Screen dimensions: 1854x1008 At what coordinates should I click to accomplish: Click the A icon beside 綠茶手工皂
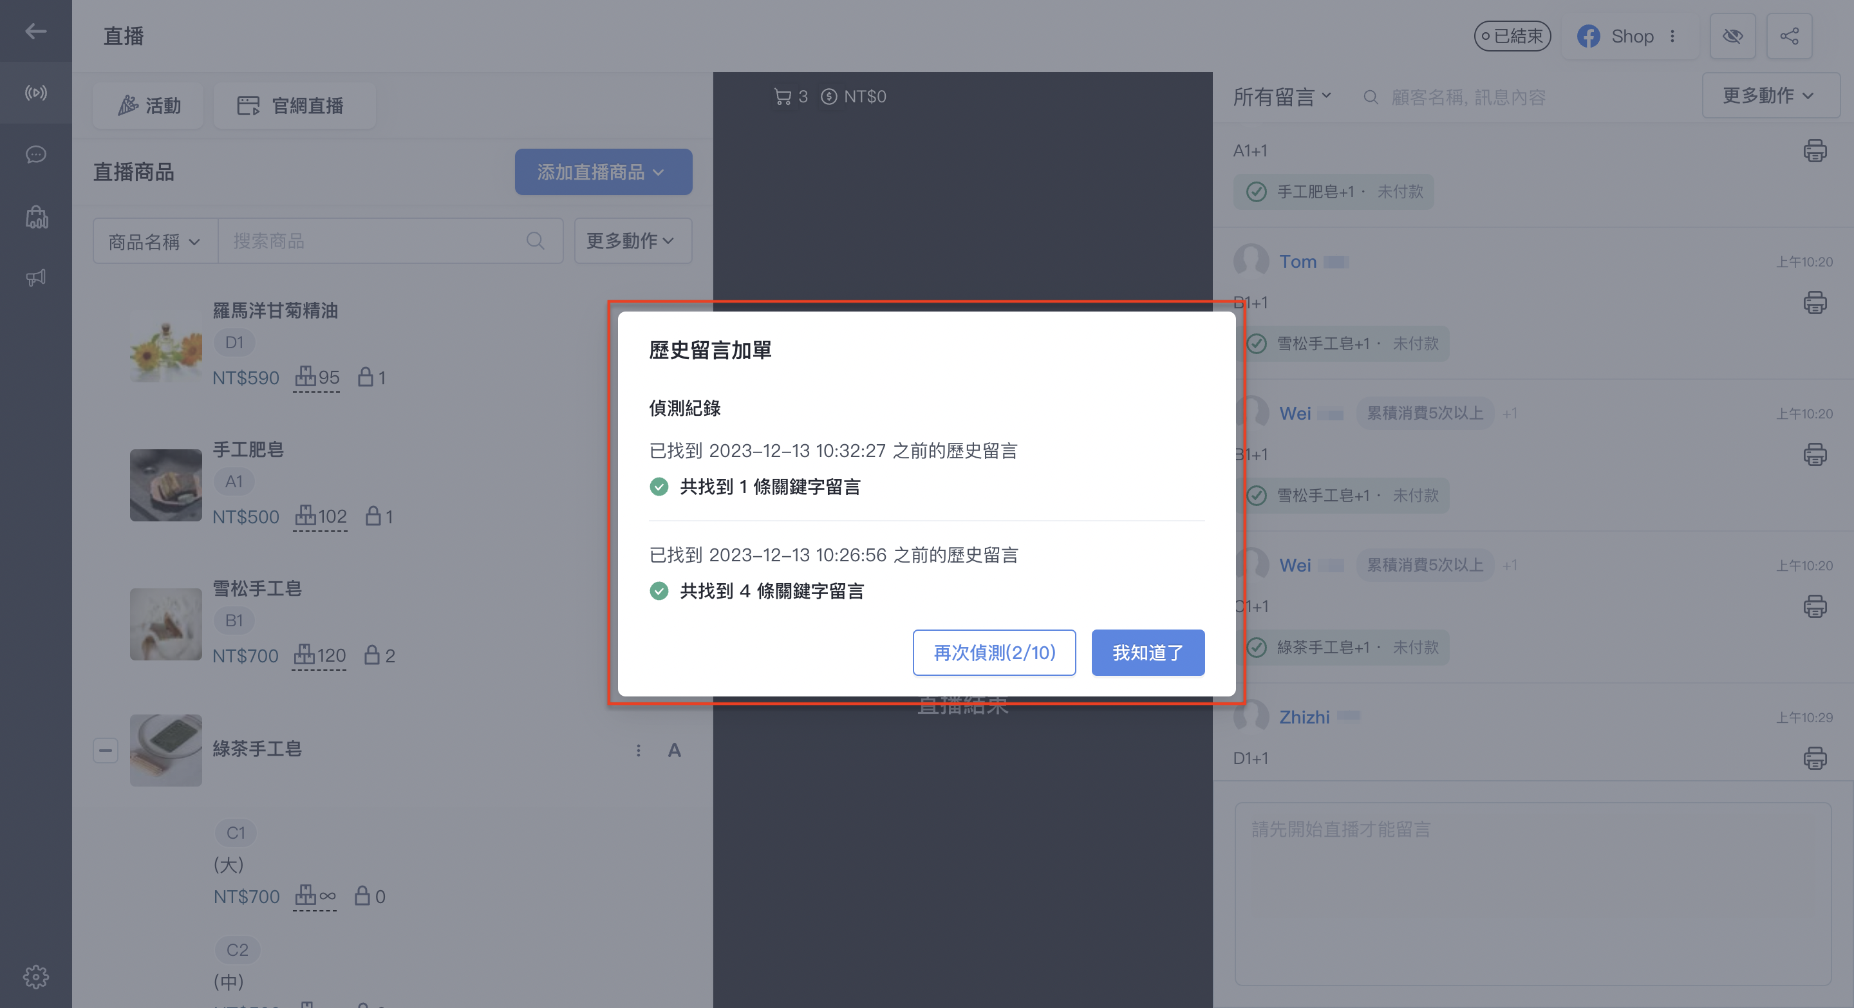click(673, 751)
